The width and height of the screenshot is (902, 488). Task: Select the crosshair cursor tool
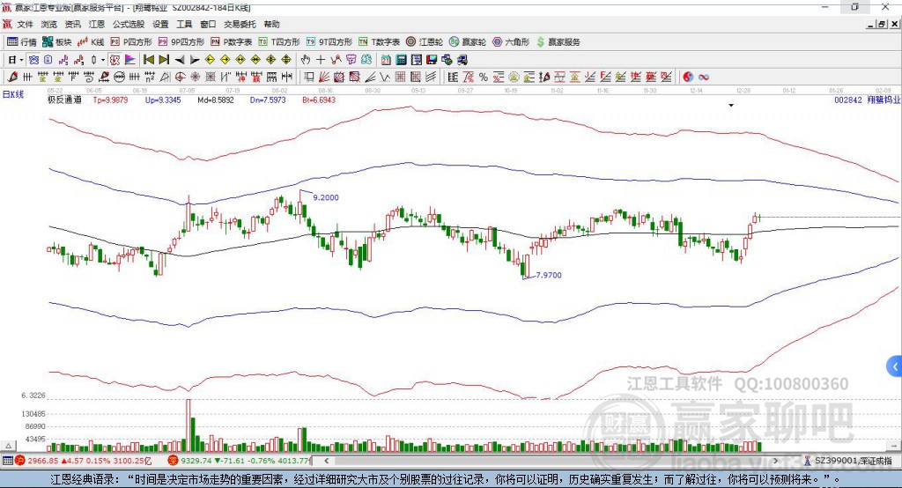coord(321,60)
